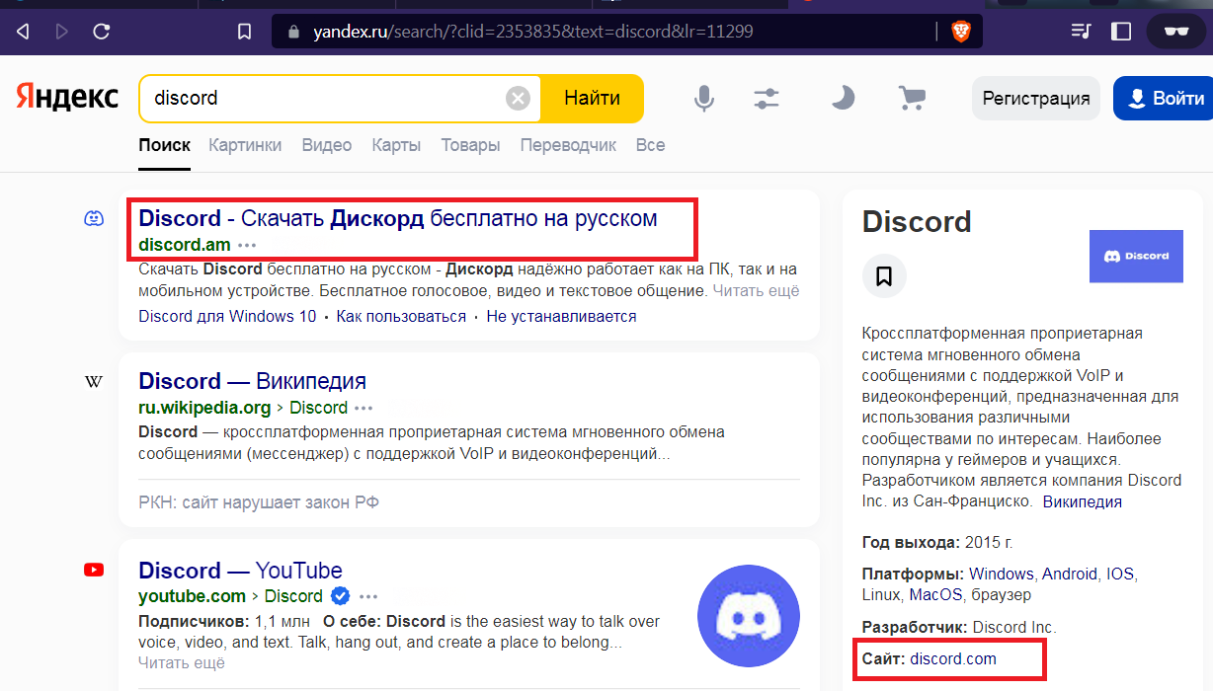This screenshot has width=1213, height=691.
Task: Select the Поиск tab
Action: pos(164,145)
